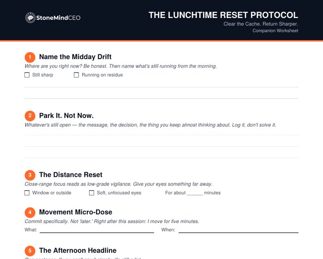Click the 'Movement Micro-Dose' heading
Viewport: 323px width, 259px height.
(76, 212)
